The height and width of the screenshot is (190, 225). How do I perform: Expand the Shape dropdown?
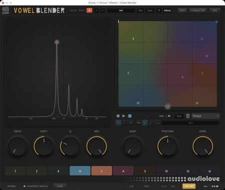pyautogui.click(x=205, y=116)
